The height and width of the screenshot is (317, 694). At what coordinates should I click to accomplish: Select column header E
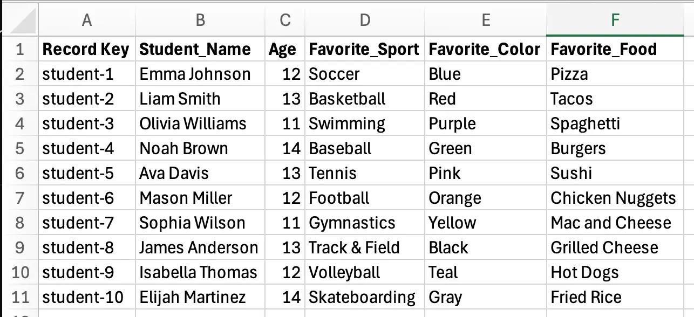coord(486,20)
